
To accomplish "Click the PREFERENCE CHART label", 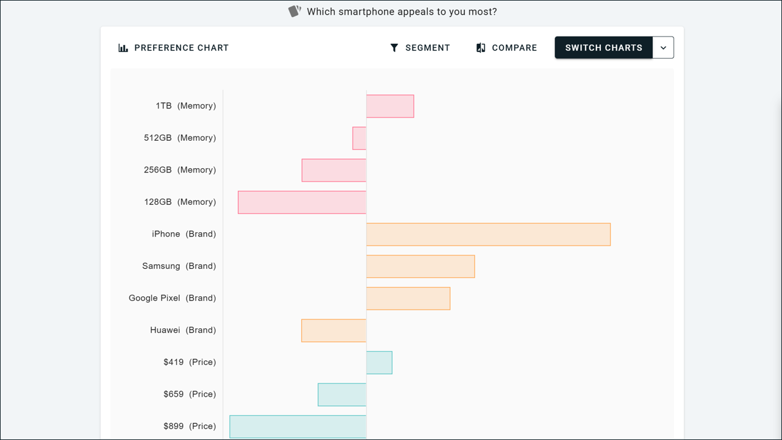I will (x=181, y=48).
